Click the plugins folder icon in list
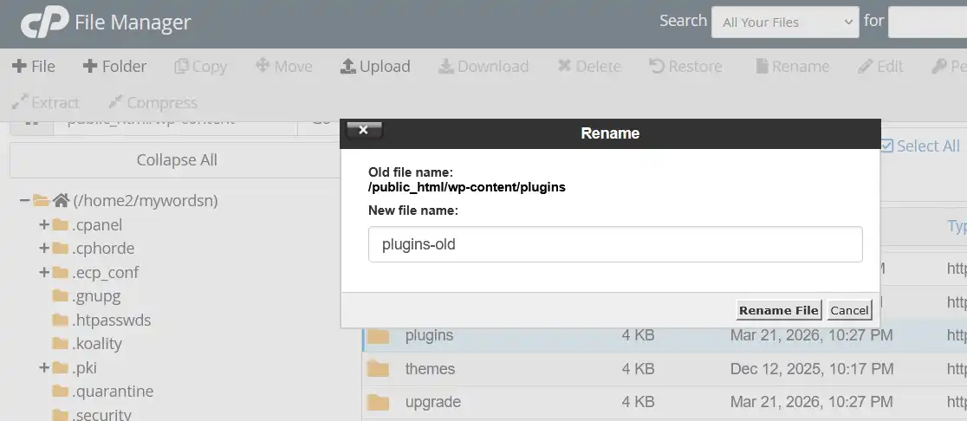The width and height of the screenshot is (967, 421). point(378,336)
